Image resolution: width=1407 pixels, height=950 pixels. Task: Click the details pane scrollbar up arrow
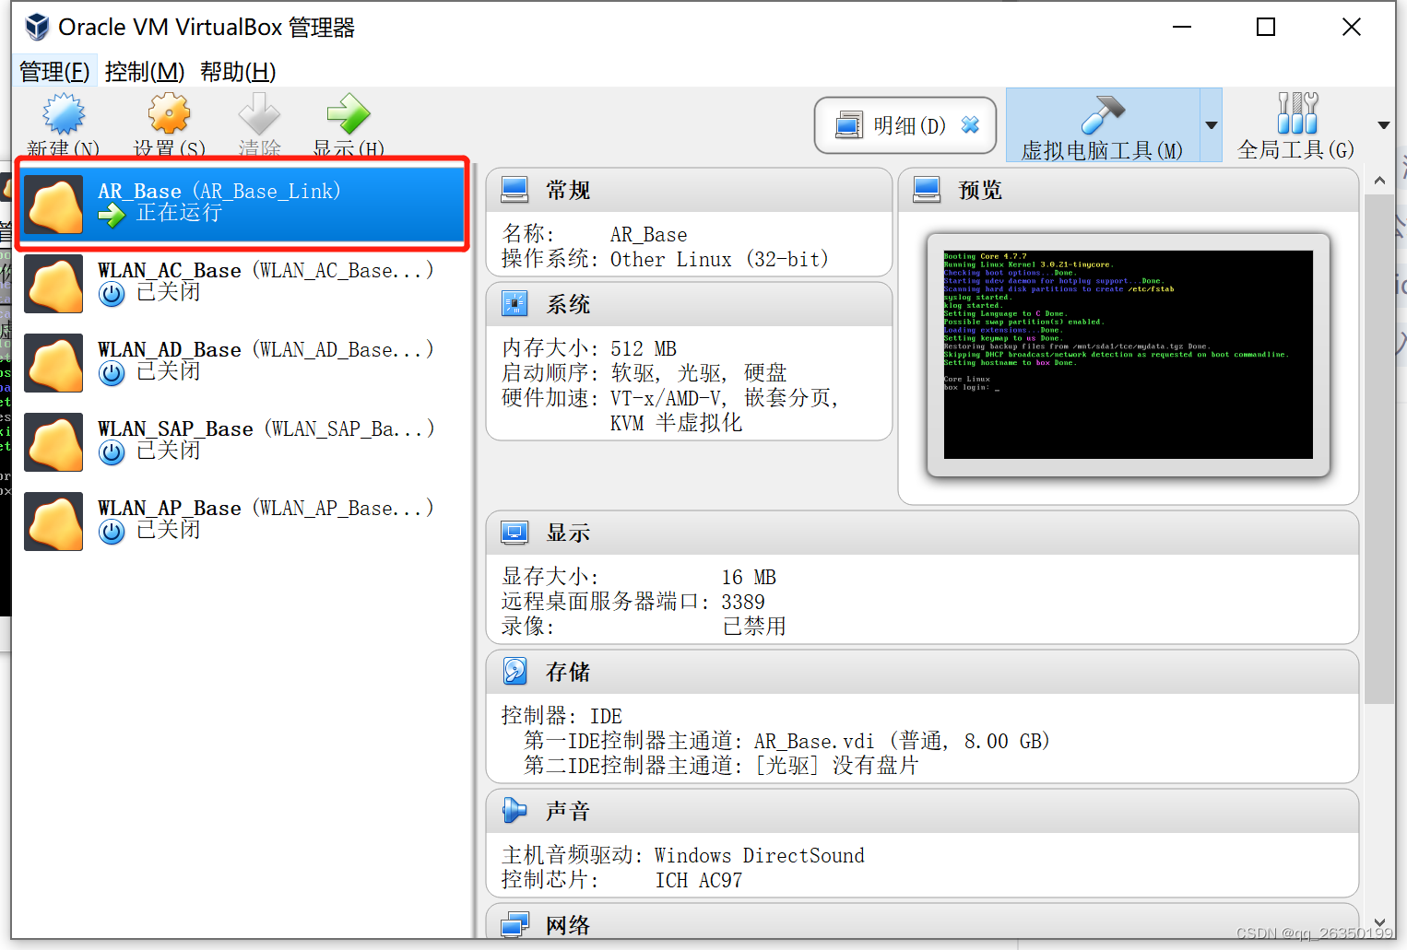1379,181
